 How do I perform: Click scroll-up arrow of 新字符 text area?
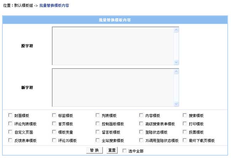[x=176, y=71]
